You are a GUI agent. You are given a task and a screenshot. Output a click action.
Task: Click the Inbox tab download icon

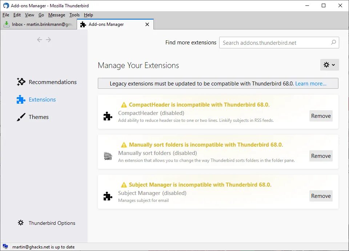pyautogui.click(x=7, y=24)
